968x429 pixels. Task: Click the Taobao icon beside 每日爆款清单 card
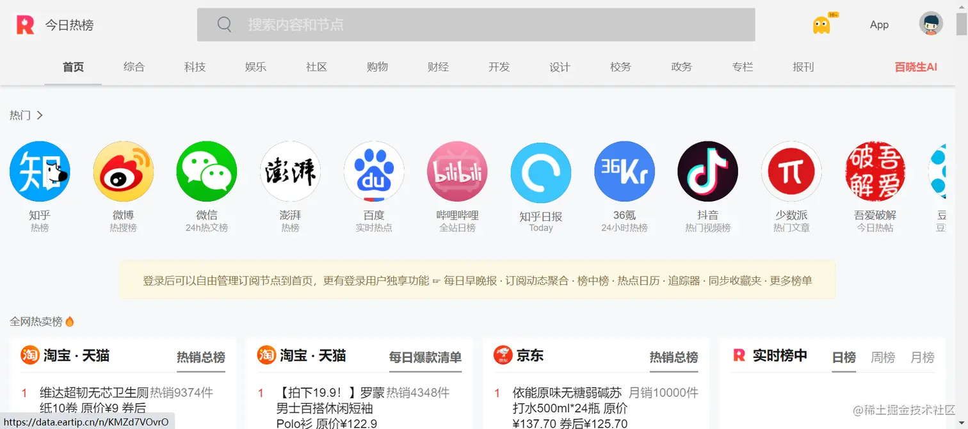click(267, 355)
